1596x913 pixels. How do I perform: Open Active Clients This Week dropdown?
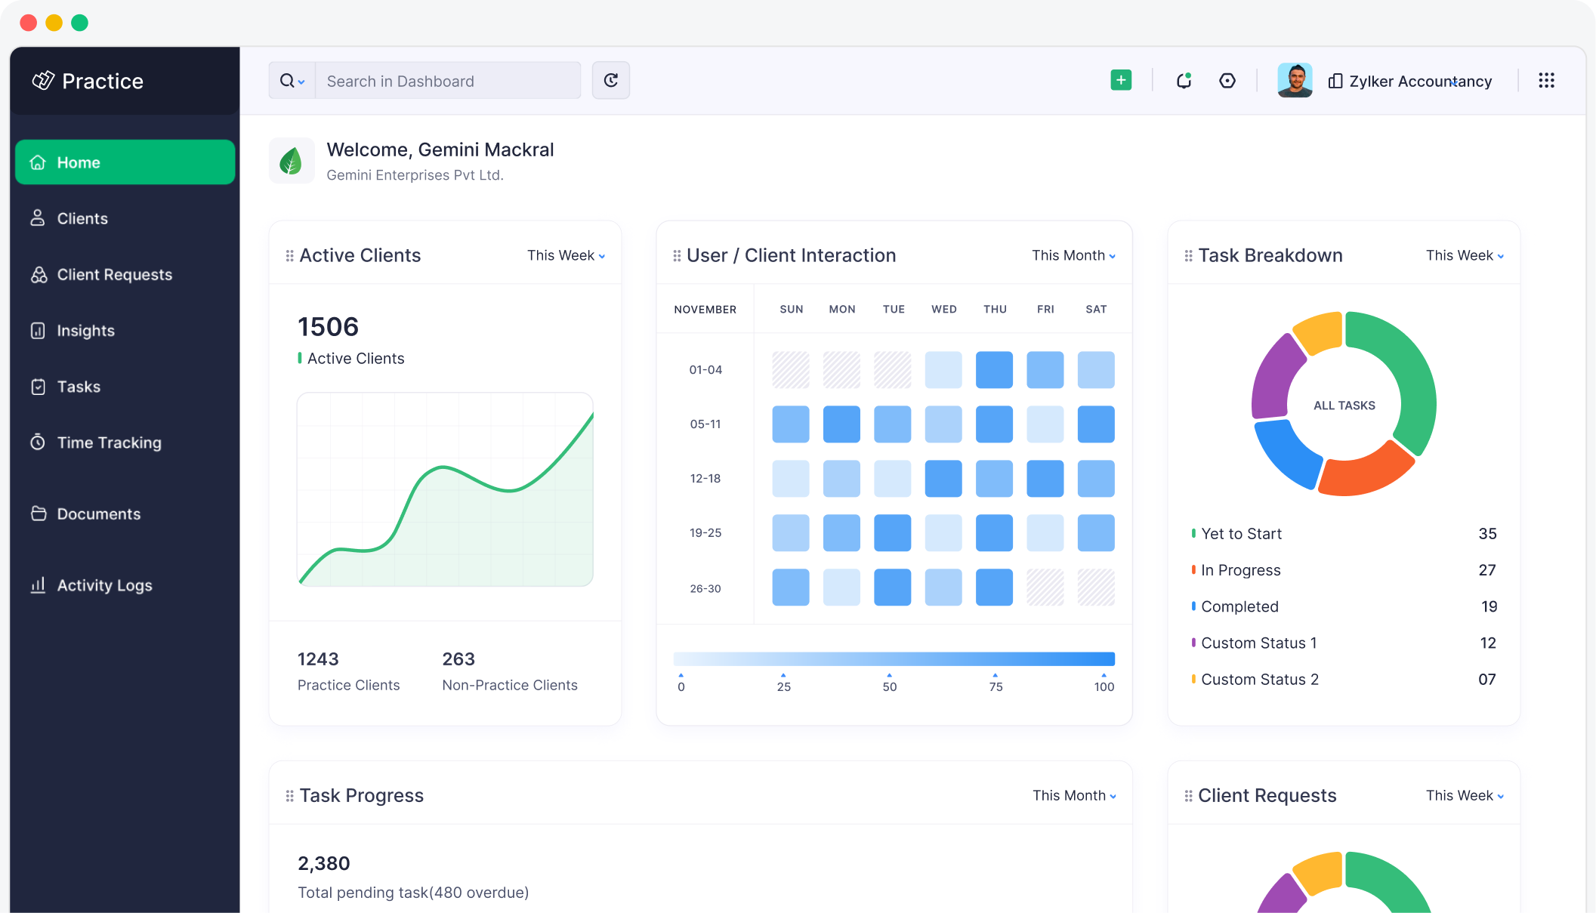[x=566, y=255]
